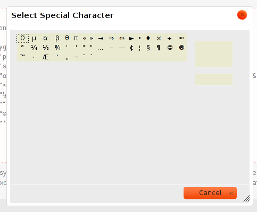Insert the pilcrow ¶ paragraph mark

coord(159,48)
